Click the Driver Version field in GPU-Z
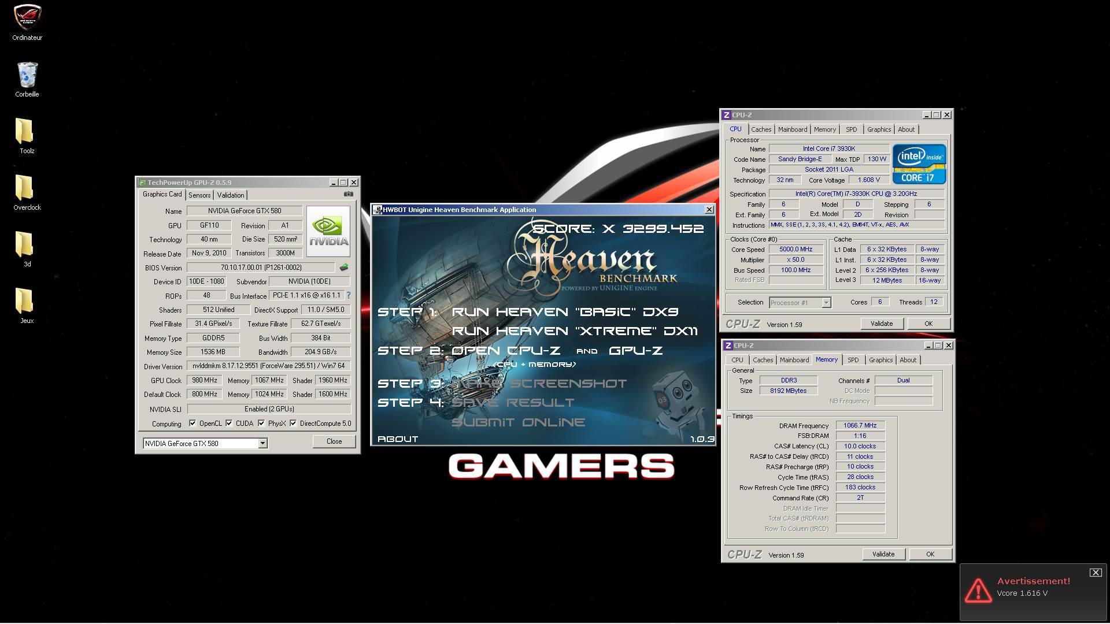The width and height of the screenshot is (1110, 624). click(269, 366)
